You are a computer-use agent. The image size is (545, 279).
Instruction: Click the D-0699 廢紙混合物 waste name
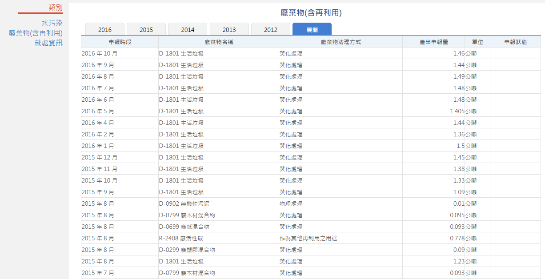pos(184,227)
